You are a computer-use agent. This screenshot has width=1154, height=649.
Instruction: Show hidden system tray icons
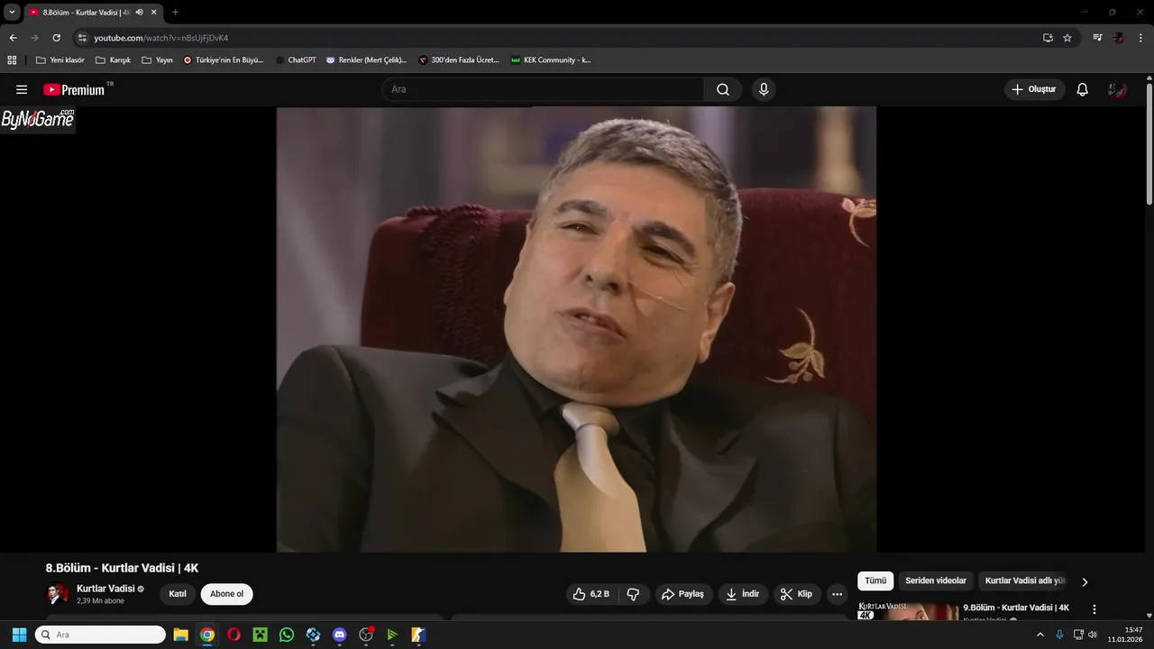pos(1040,635)
